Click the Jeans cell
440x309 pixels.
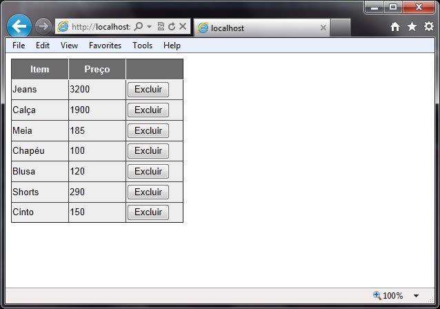tap(40, 90)
